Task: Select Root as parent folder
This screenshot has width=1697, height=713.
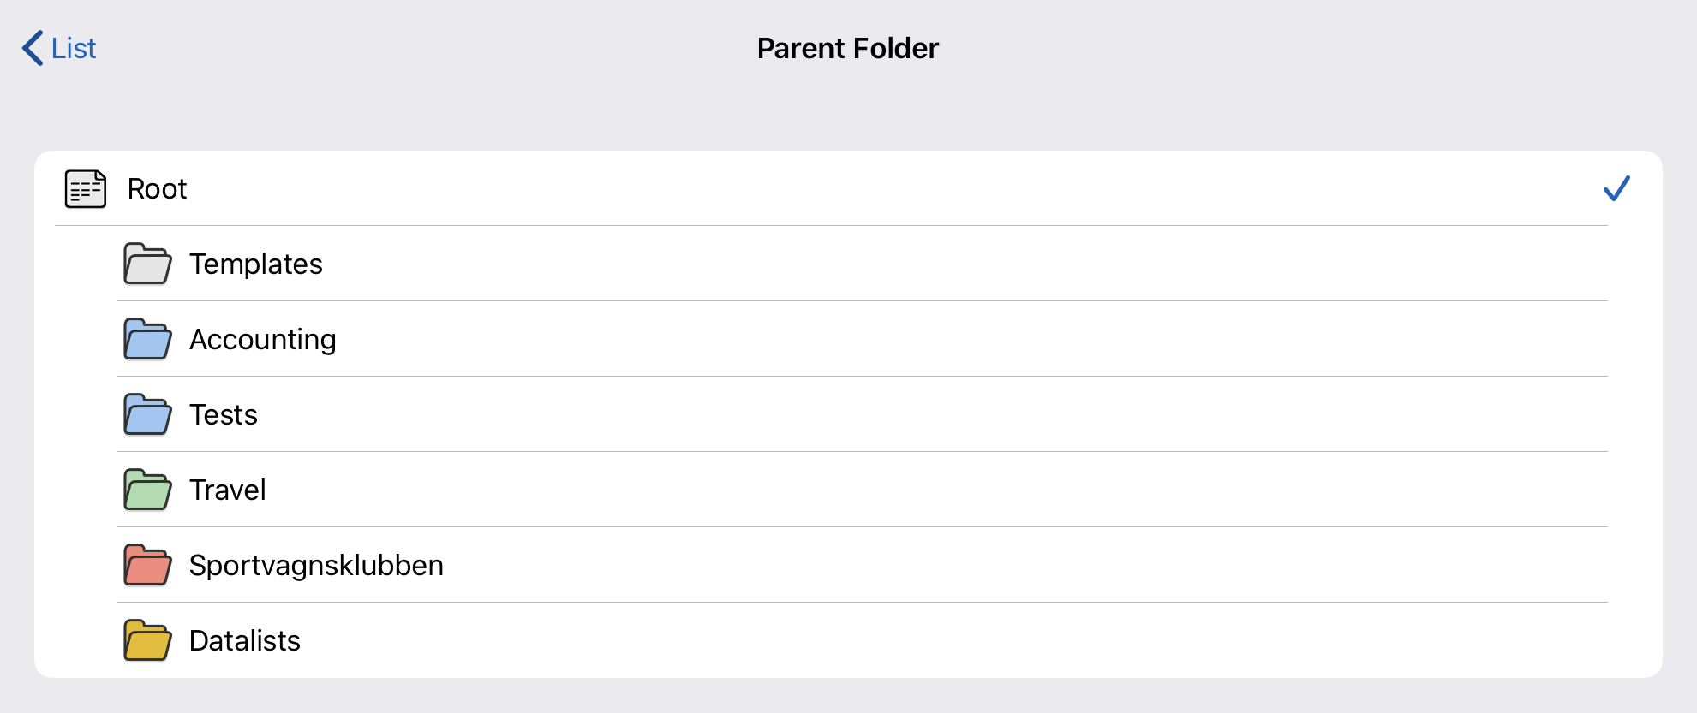Action: click(158, 189)
